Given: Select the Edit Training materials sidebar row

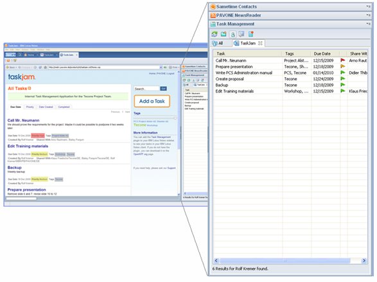Looking at the screenshot, I should tap(290, 91).
